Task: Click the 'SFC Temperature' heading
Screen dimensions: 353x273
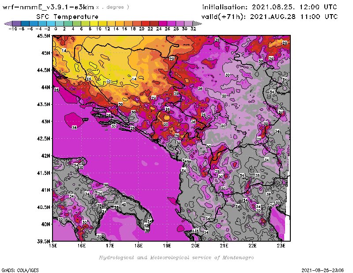Action: 68,17
